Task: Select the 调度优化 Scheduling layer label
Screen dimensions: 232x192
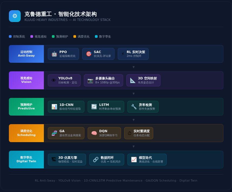Action: click(26, 133)
